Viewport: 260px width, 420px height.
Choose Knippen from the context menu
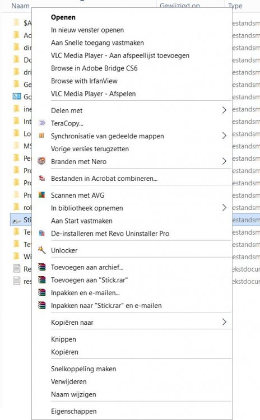click(x=63, y=339)
